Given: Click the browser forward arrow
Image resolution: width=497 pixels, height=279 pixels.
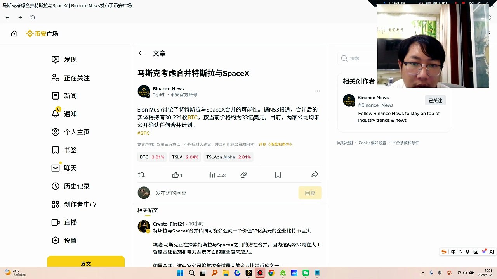Looking at the screenshot, I should click(20, 17).
